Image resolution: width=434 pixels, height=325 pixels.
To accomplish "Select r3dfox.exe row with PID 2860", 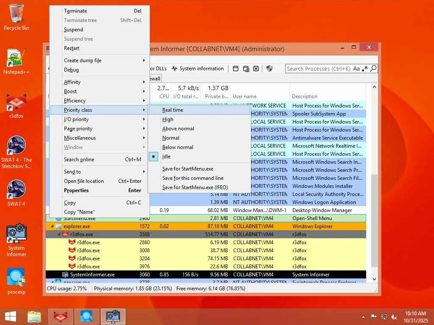I will (x=206, y=242).
